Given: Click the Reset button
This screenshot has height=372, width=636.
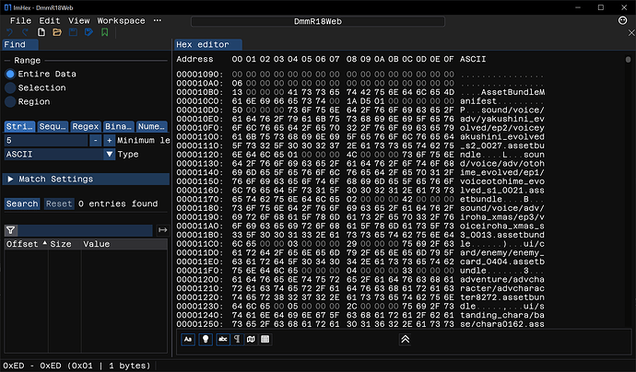Looking at the screenshot, I should point(59,203).
